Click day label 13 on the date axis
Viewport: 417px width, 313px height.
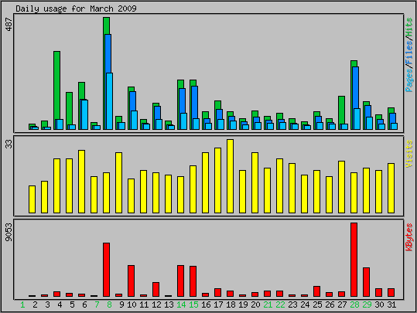169,304
